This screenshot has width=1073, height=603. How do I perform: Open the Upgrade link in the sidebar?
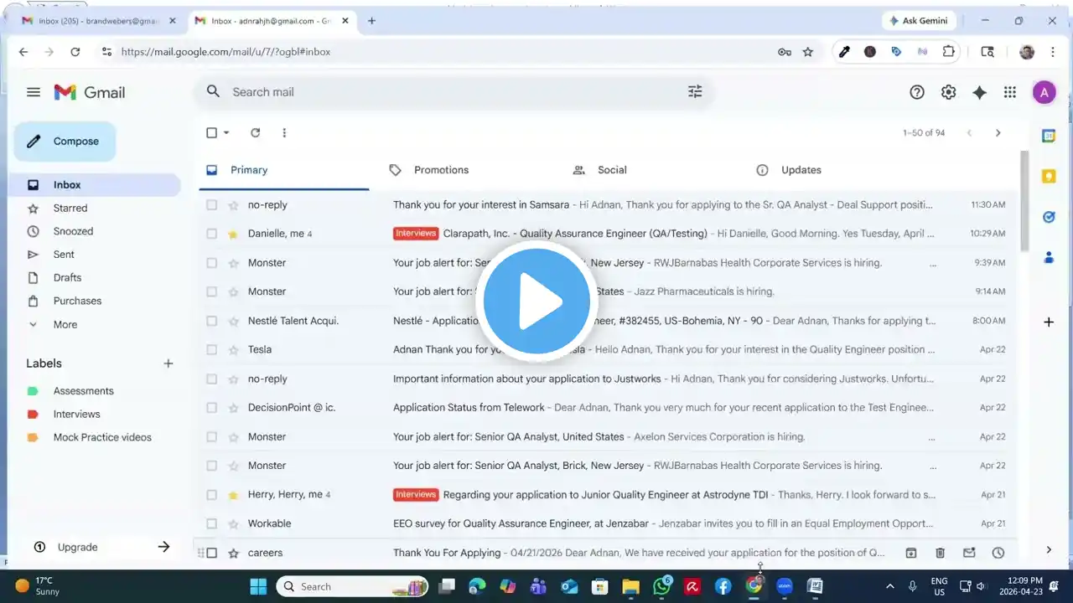pyautogui.click(x=78, y=547)
